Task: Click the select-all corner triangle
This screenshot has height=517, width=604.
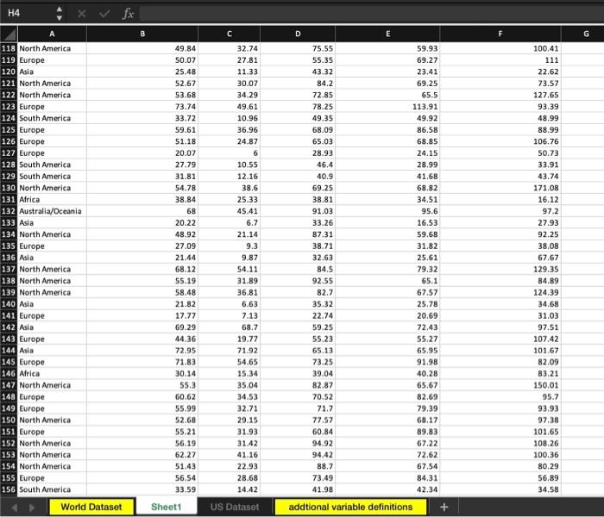Action: click(x=9, y=34)
